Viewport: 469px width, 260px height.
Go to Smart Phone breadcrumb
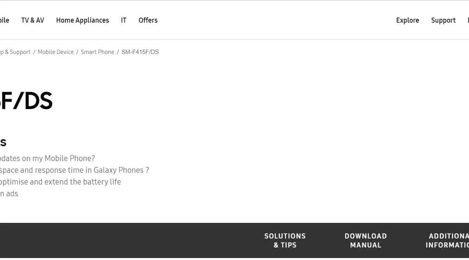(97, 52)
